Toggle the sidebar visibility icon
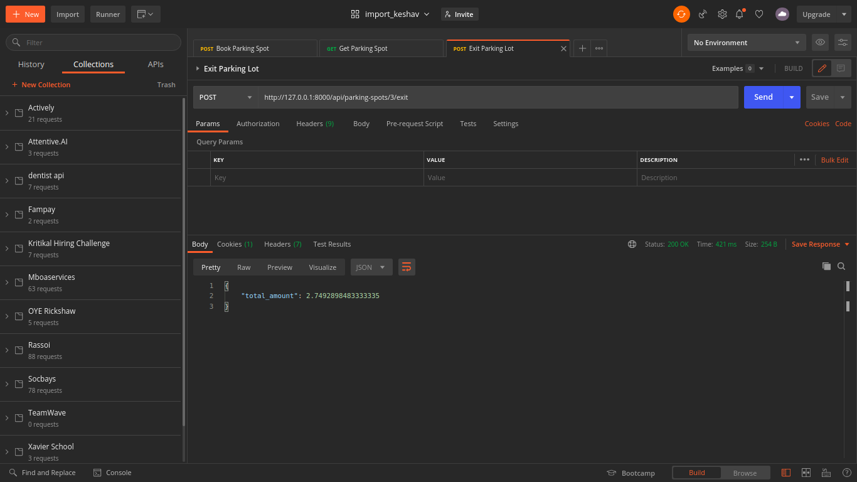857x482 pixels. [786, 473]
